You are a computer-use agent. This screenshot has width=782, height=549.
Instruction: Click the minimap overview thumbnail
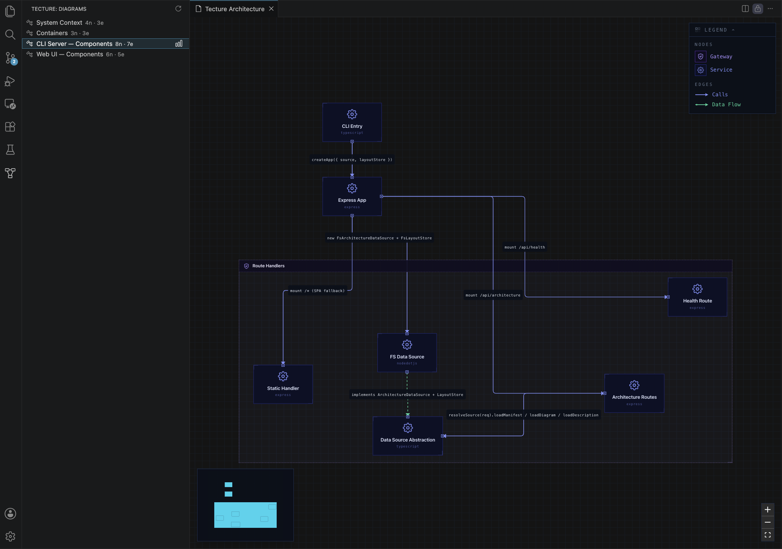(245, 505)
